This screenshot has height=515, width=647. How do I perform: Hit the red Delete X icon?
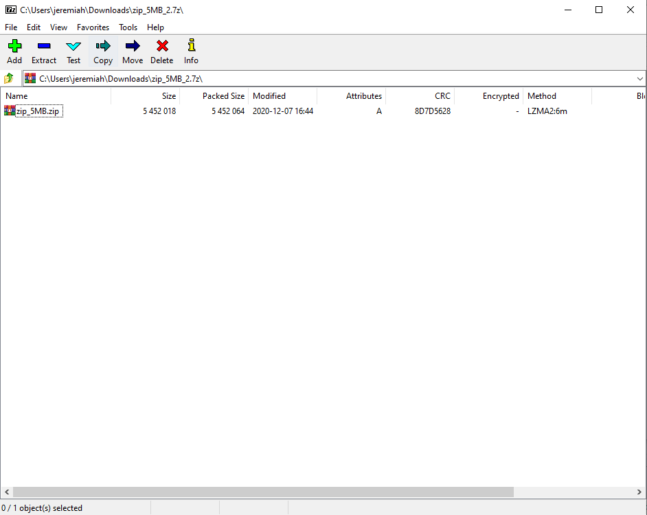tap(162, 47)
